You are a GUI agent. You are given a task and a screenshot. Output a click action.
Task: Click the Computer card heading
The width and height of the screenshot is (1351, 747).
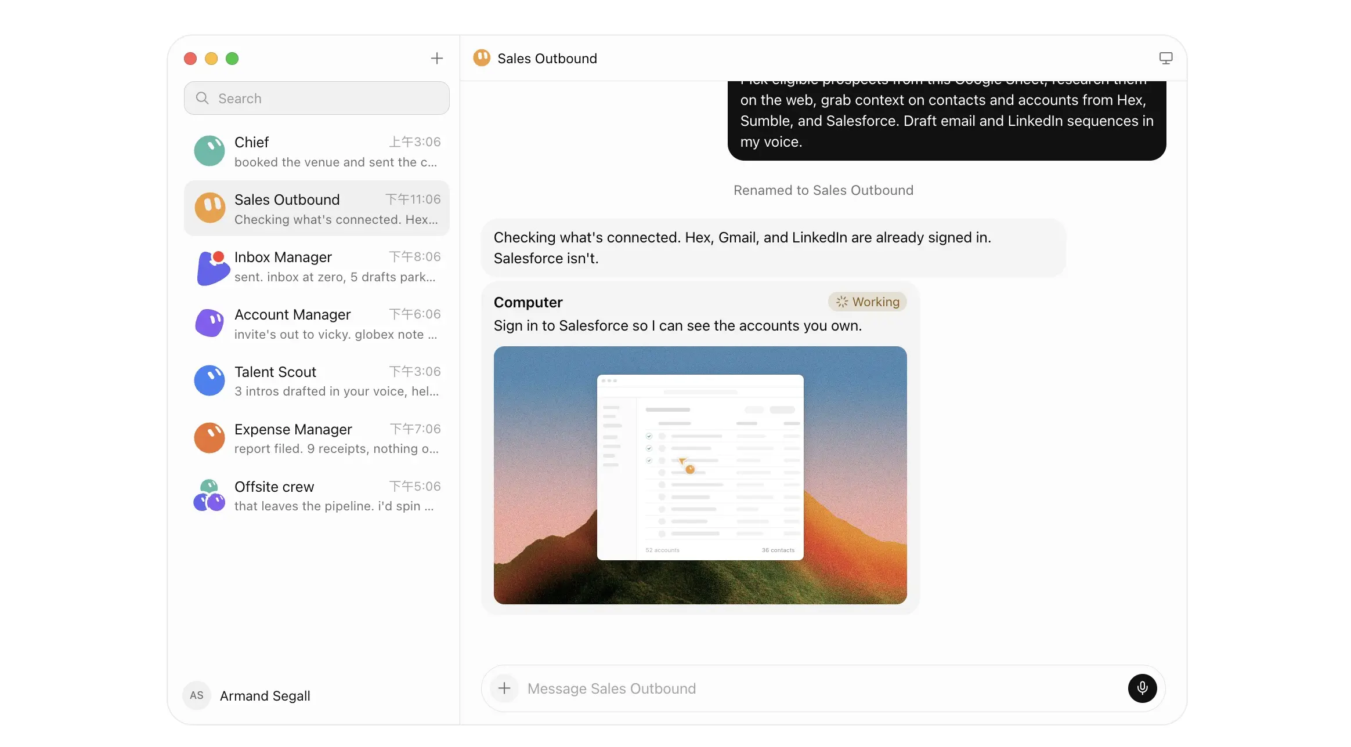click(x=528, y=302)
